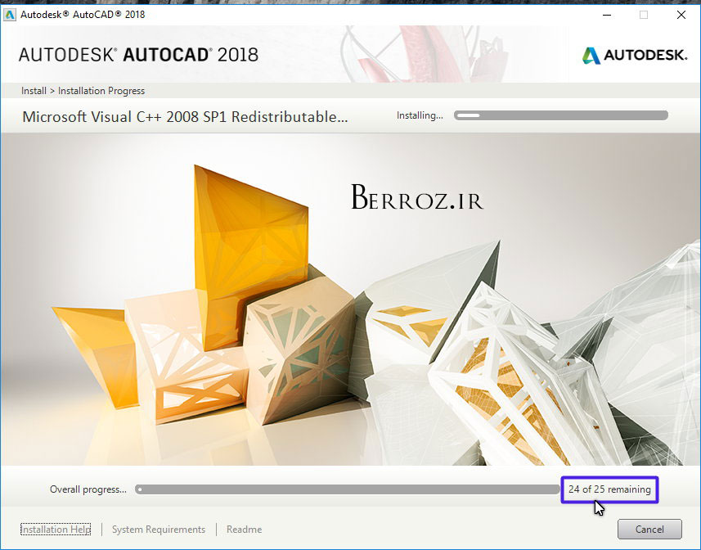701x550 pixels.
Task: Click the Installing... status text
Action: [420, 115]
